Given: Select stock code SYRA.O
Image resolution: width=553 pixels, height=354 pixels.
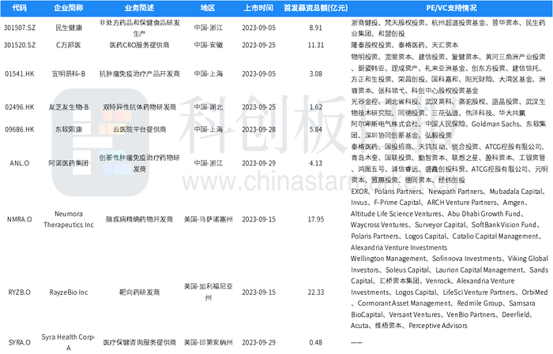Looking at the screenshot, I should tap(20, 342).
